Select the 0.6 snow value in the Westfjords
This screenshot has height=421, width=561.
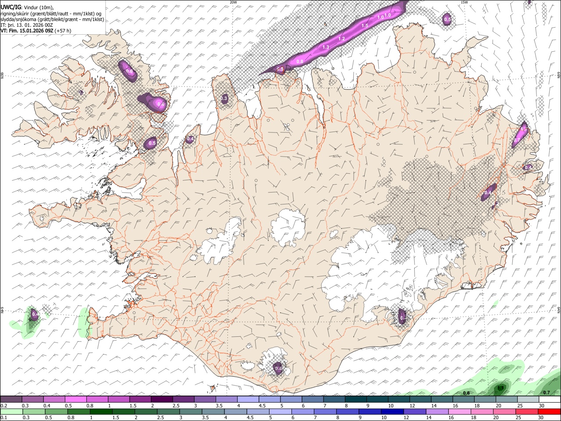(x=129, y=71)
